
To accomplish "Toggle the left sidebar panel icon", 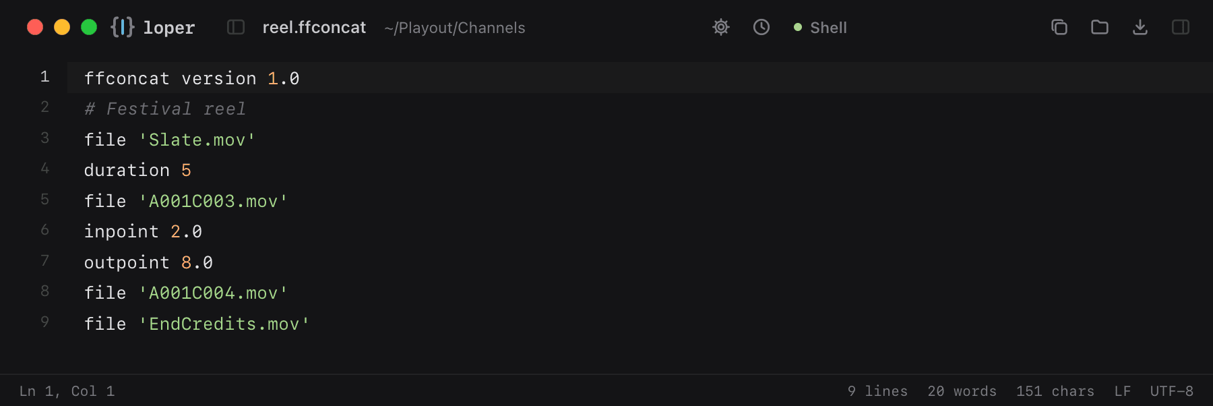I will click(x=236, y=27).
